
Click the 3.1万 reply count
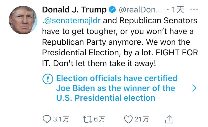point(61,119)
